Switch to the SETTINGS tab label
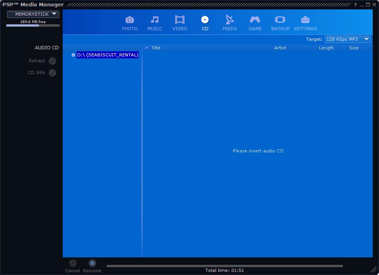This screenshot has height=275, width=379. tap(305, 29)
